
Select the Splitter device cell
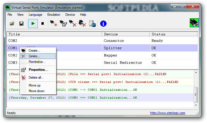click(126, 48)
